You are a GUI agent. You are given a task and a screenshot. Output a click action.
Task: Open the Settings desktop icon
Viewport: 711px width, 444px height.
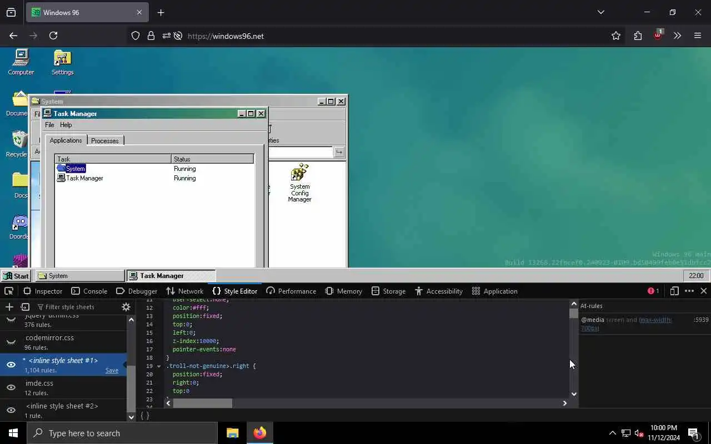tap(62, 62)
